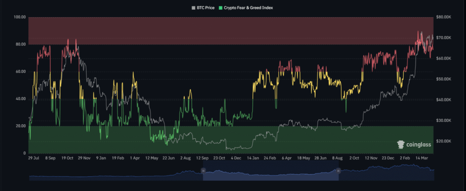This screenshot has width=466, height=191.
Task: Click the 40.00 index axis value
Action: click(20, 99)
